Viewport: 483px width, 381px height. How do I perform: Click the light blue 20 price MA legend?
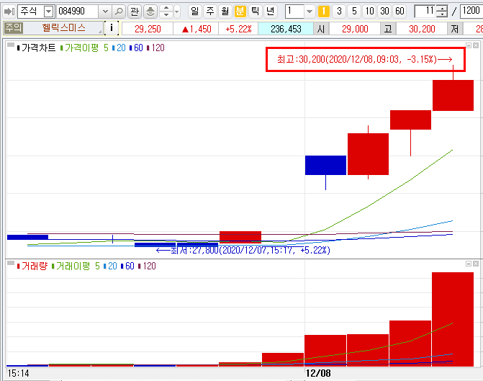(x=119, y=48)
